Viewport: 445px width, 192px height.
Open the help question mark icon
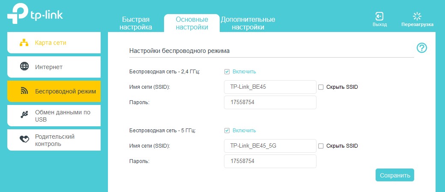422,48
